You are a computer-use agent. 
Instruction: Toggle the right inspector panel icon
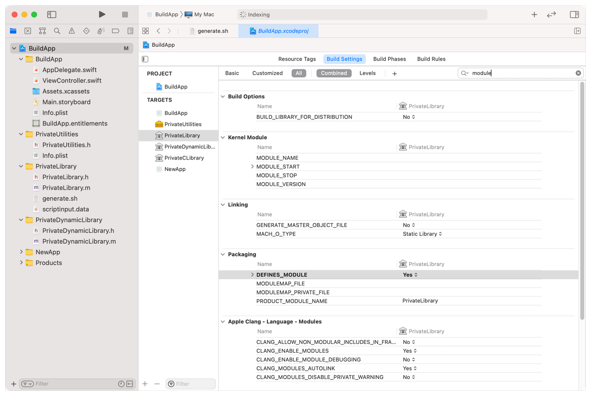pyautogui.click(x=574, y=14)
